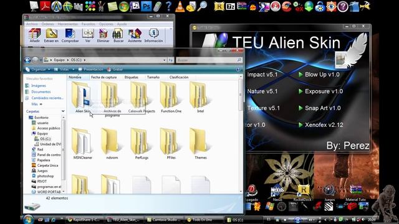Click the Explorer back arrow button

point(27,60)
